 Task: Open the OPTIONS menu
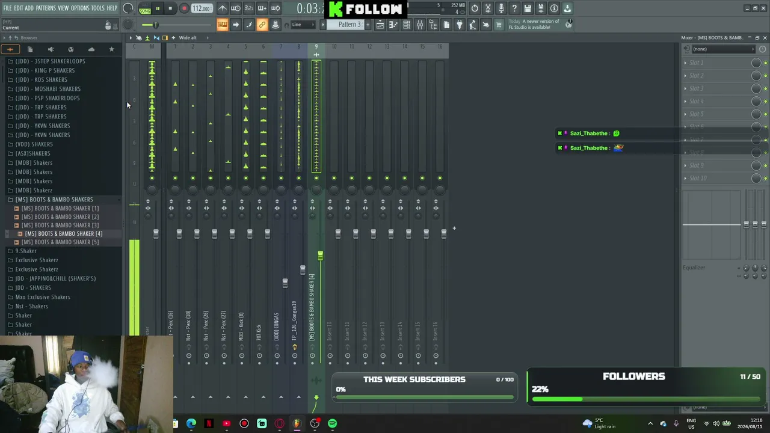tap(80, 8)
